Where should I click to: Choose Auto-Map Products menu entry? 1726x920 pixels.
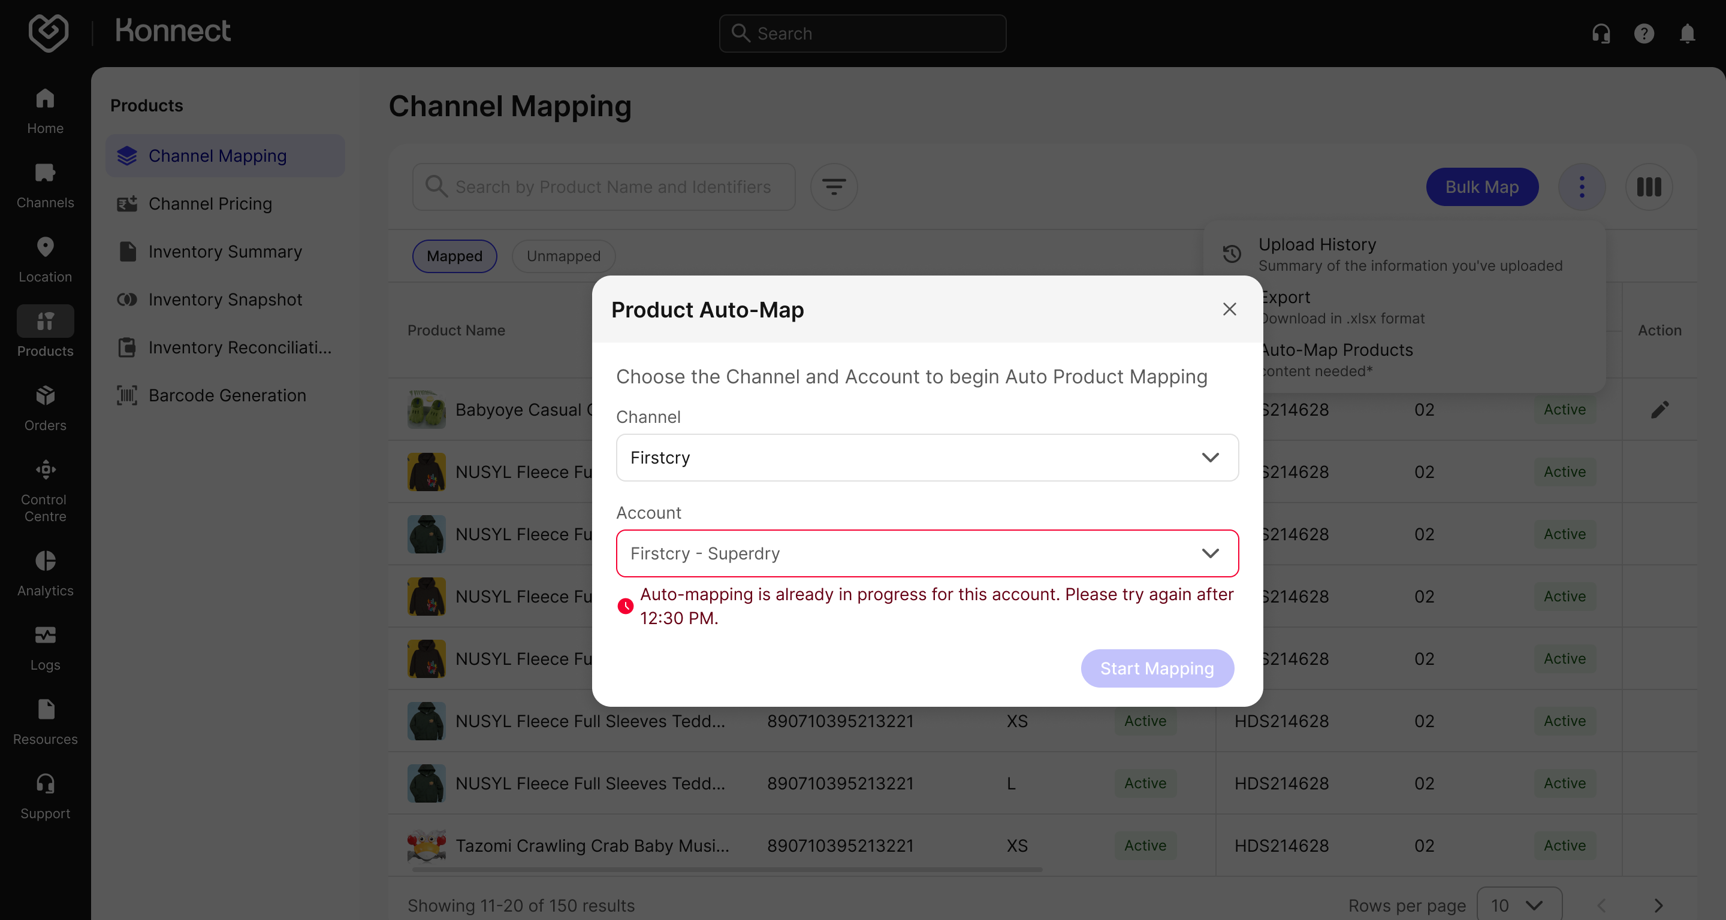click(1433, 359)
